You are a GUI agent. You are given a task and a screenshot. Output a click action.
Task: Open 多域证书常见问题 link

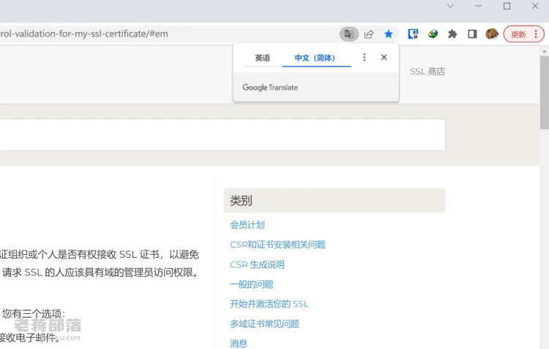[264, 324]
